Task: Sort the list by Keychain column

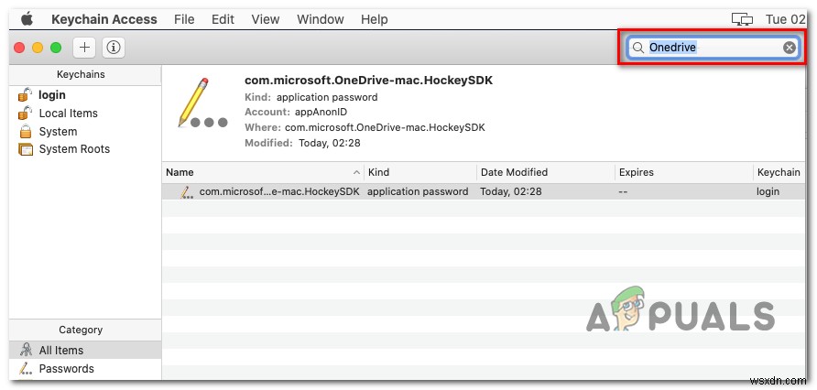Action: [779, 172]
